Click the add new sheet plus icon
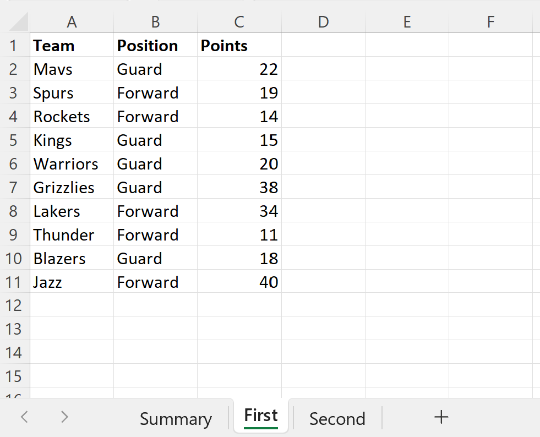 coord(441,418)
